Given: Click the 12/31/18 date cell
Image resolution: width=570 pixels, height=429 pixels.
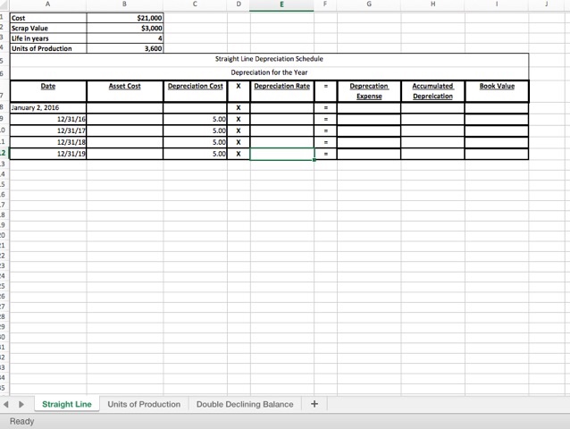Looking at the screenshot, I should (48, 142).
